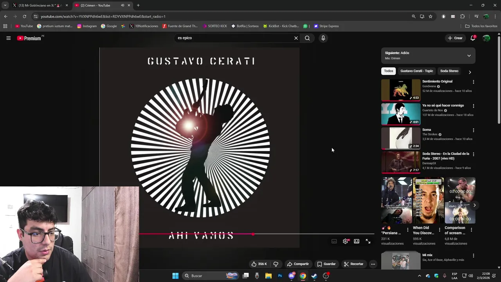501x282 pixels.
Task: Toggle subtitles in the video player
Action: coord(334,241)
